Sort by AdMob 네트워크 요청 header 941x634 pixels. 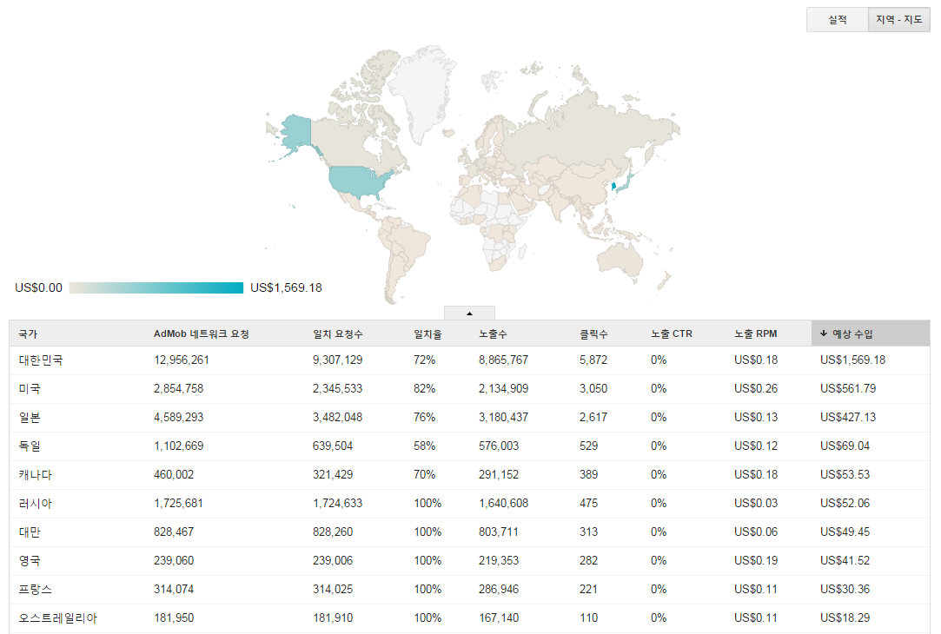[x=201, y=334]
